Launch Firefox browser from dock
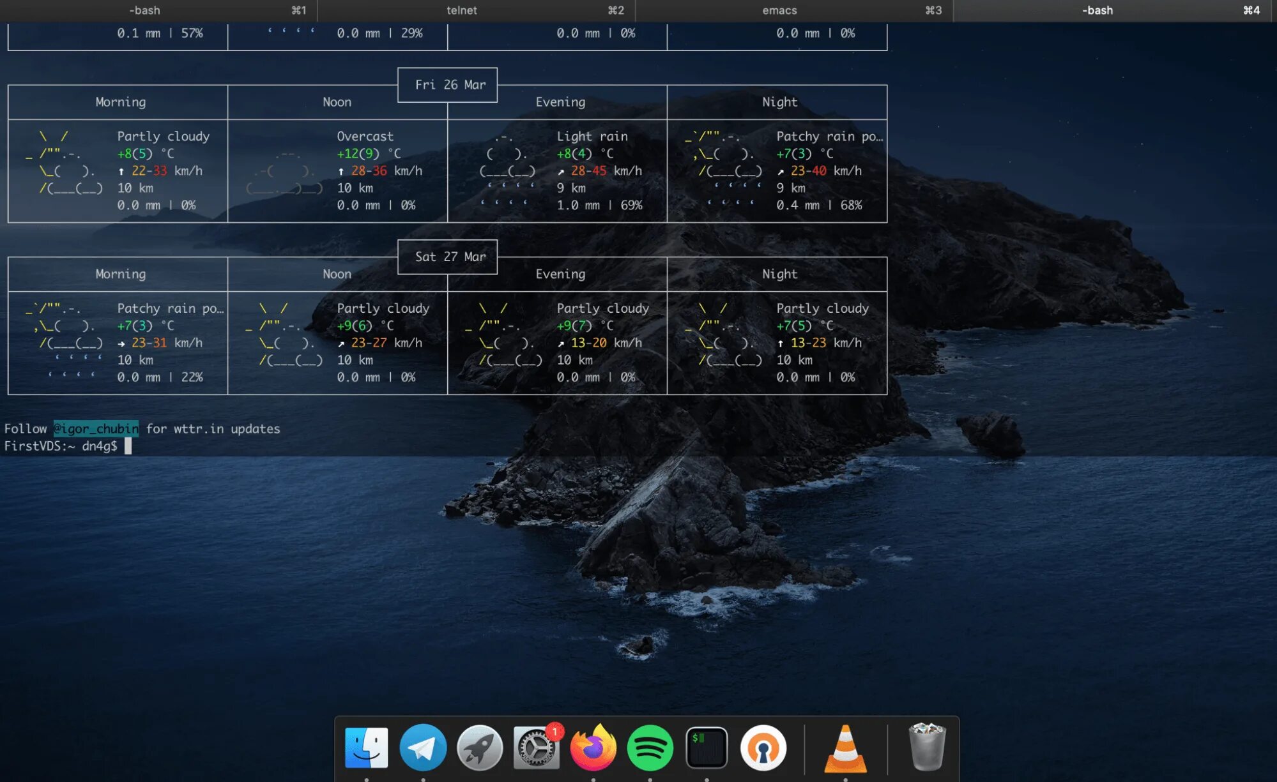The image size is (1277, 782). click(593, 748)
